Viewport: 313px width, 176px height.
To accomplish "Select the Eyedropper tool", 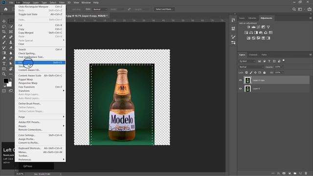I will [x=4, y=37].
